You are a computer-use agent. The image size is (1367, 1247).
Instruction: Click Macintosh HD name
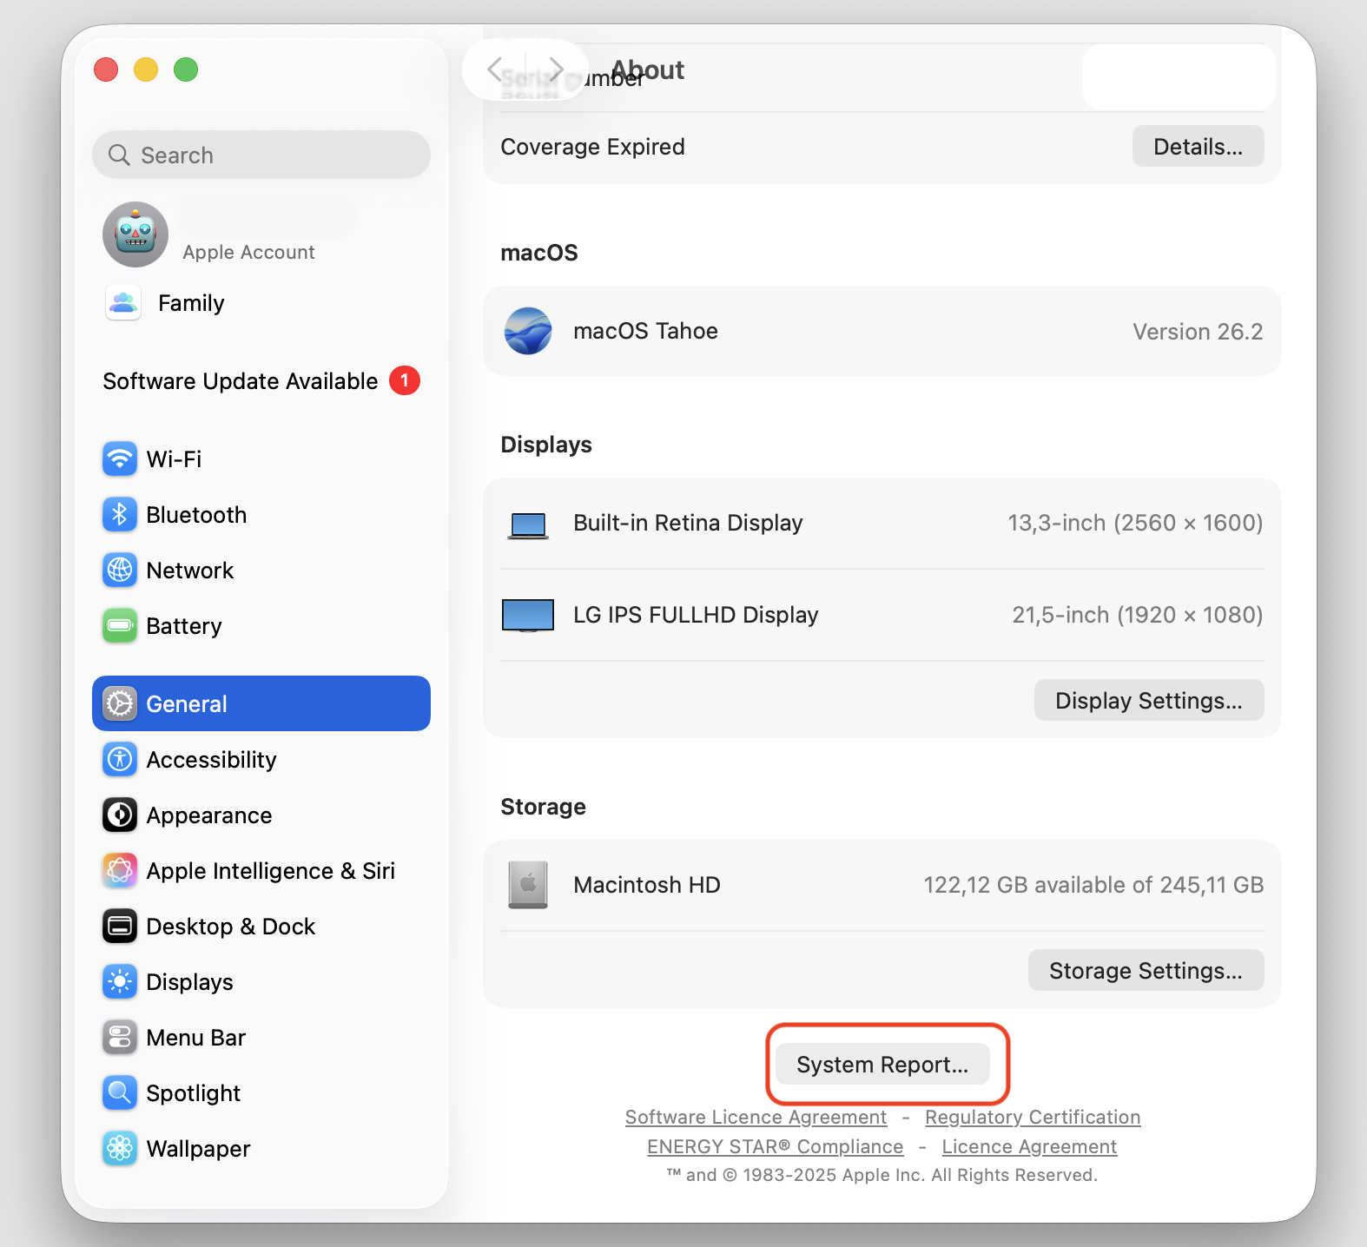point(647,885)
